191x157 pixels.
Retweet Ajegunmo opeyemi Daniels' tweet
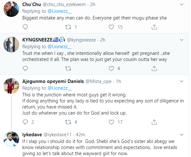tap(67, 122)
